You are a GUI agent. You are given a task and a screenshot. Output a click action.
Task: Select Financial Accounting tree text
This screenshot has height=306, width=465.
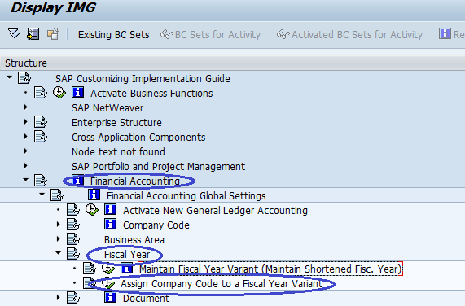tap(135, 181)
